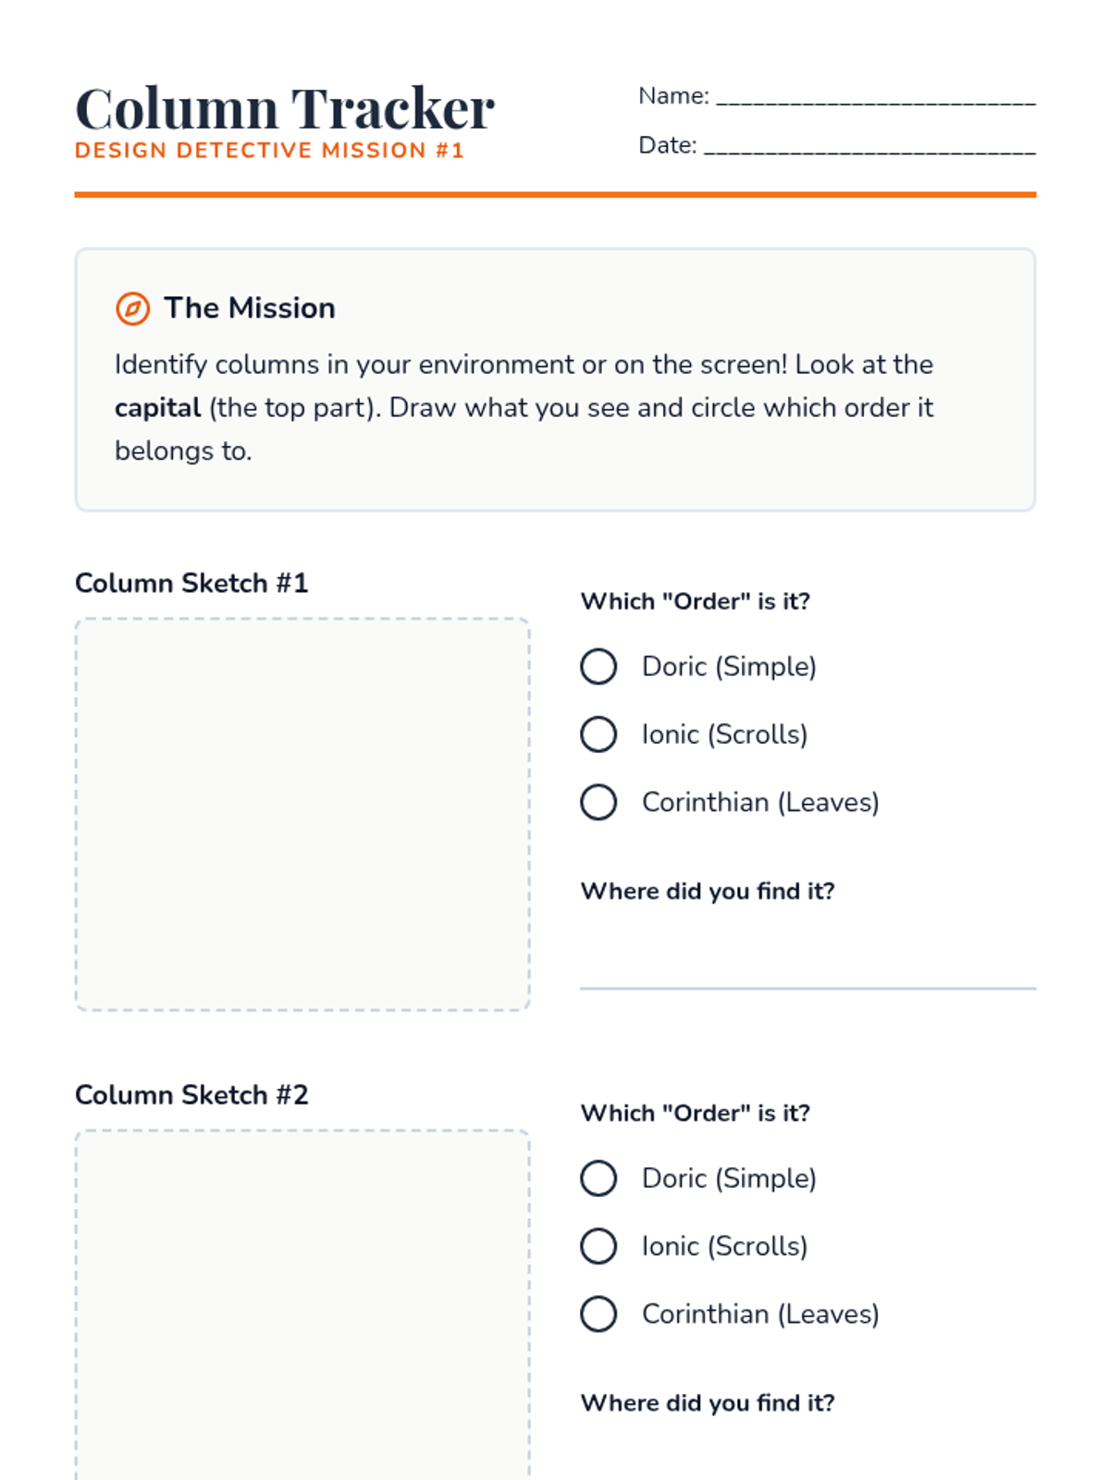Choose Ionic (Scrolls) for Column Sketch #2
The height and width of the screenshot is (1480, 1110).
pyautogui.click(x=598, y=1246)
